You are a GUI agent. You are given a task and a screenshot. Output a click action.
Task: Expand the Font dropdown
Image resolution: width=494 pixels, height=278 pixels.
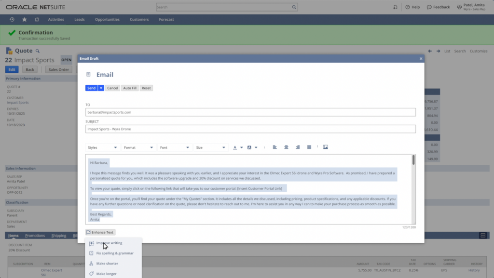175,147
